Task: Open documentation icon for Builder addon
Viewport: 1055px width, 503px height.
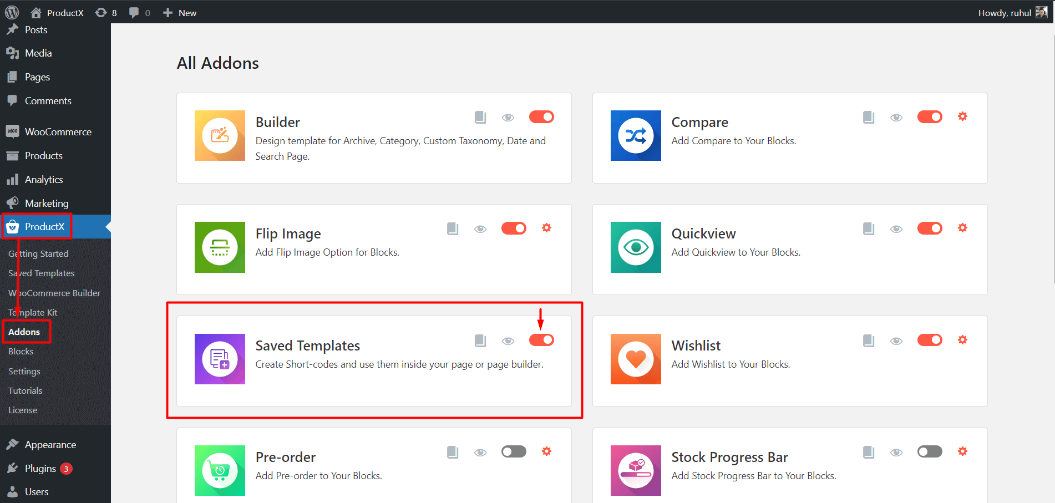Action: 480,117
